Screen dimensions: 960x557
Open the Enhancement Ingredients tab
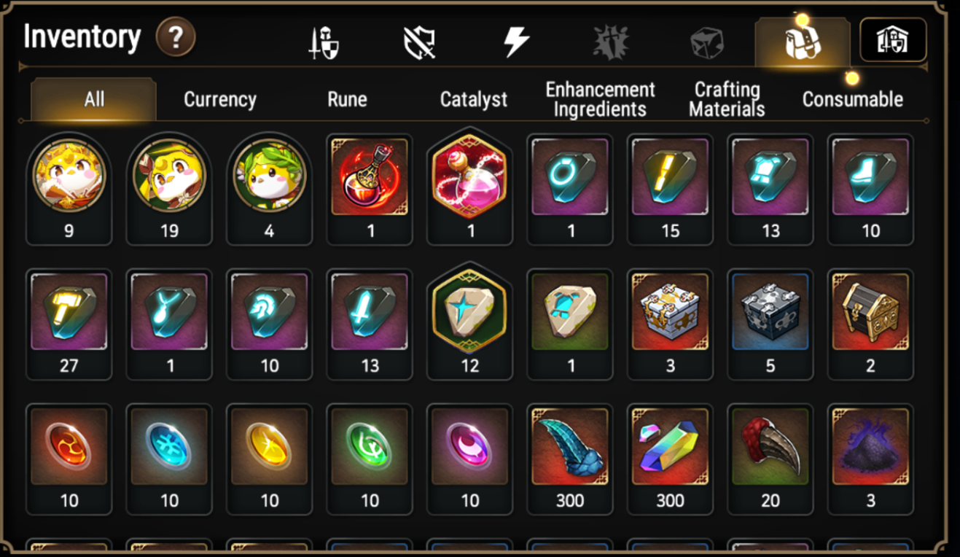[601, 99]
